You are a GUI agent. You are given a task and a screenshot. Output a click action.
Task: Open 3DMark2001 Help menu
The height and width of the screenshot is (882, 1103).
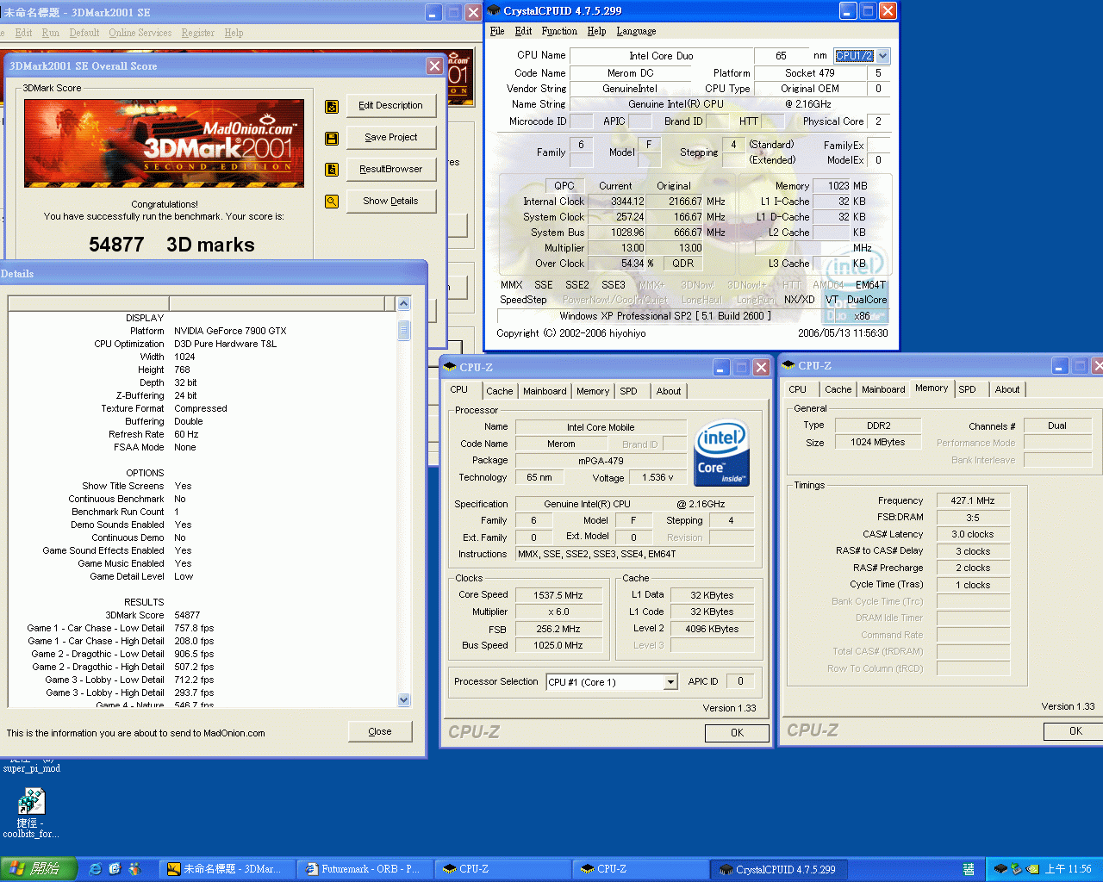[234, 33]
